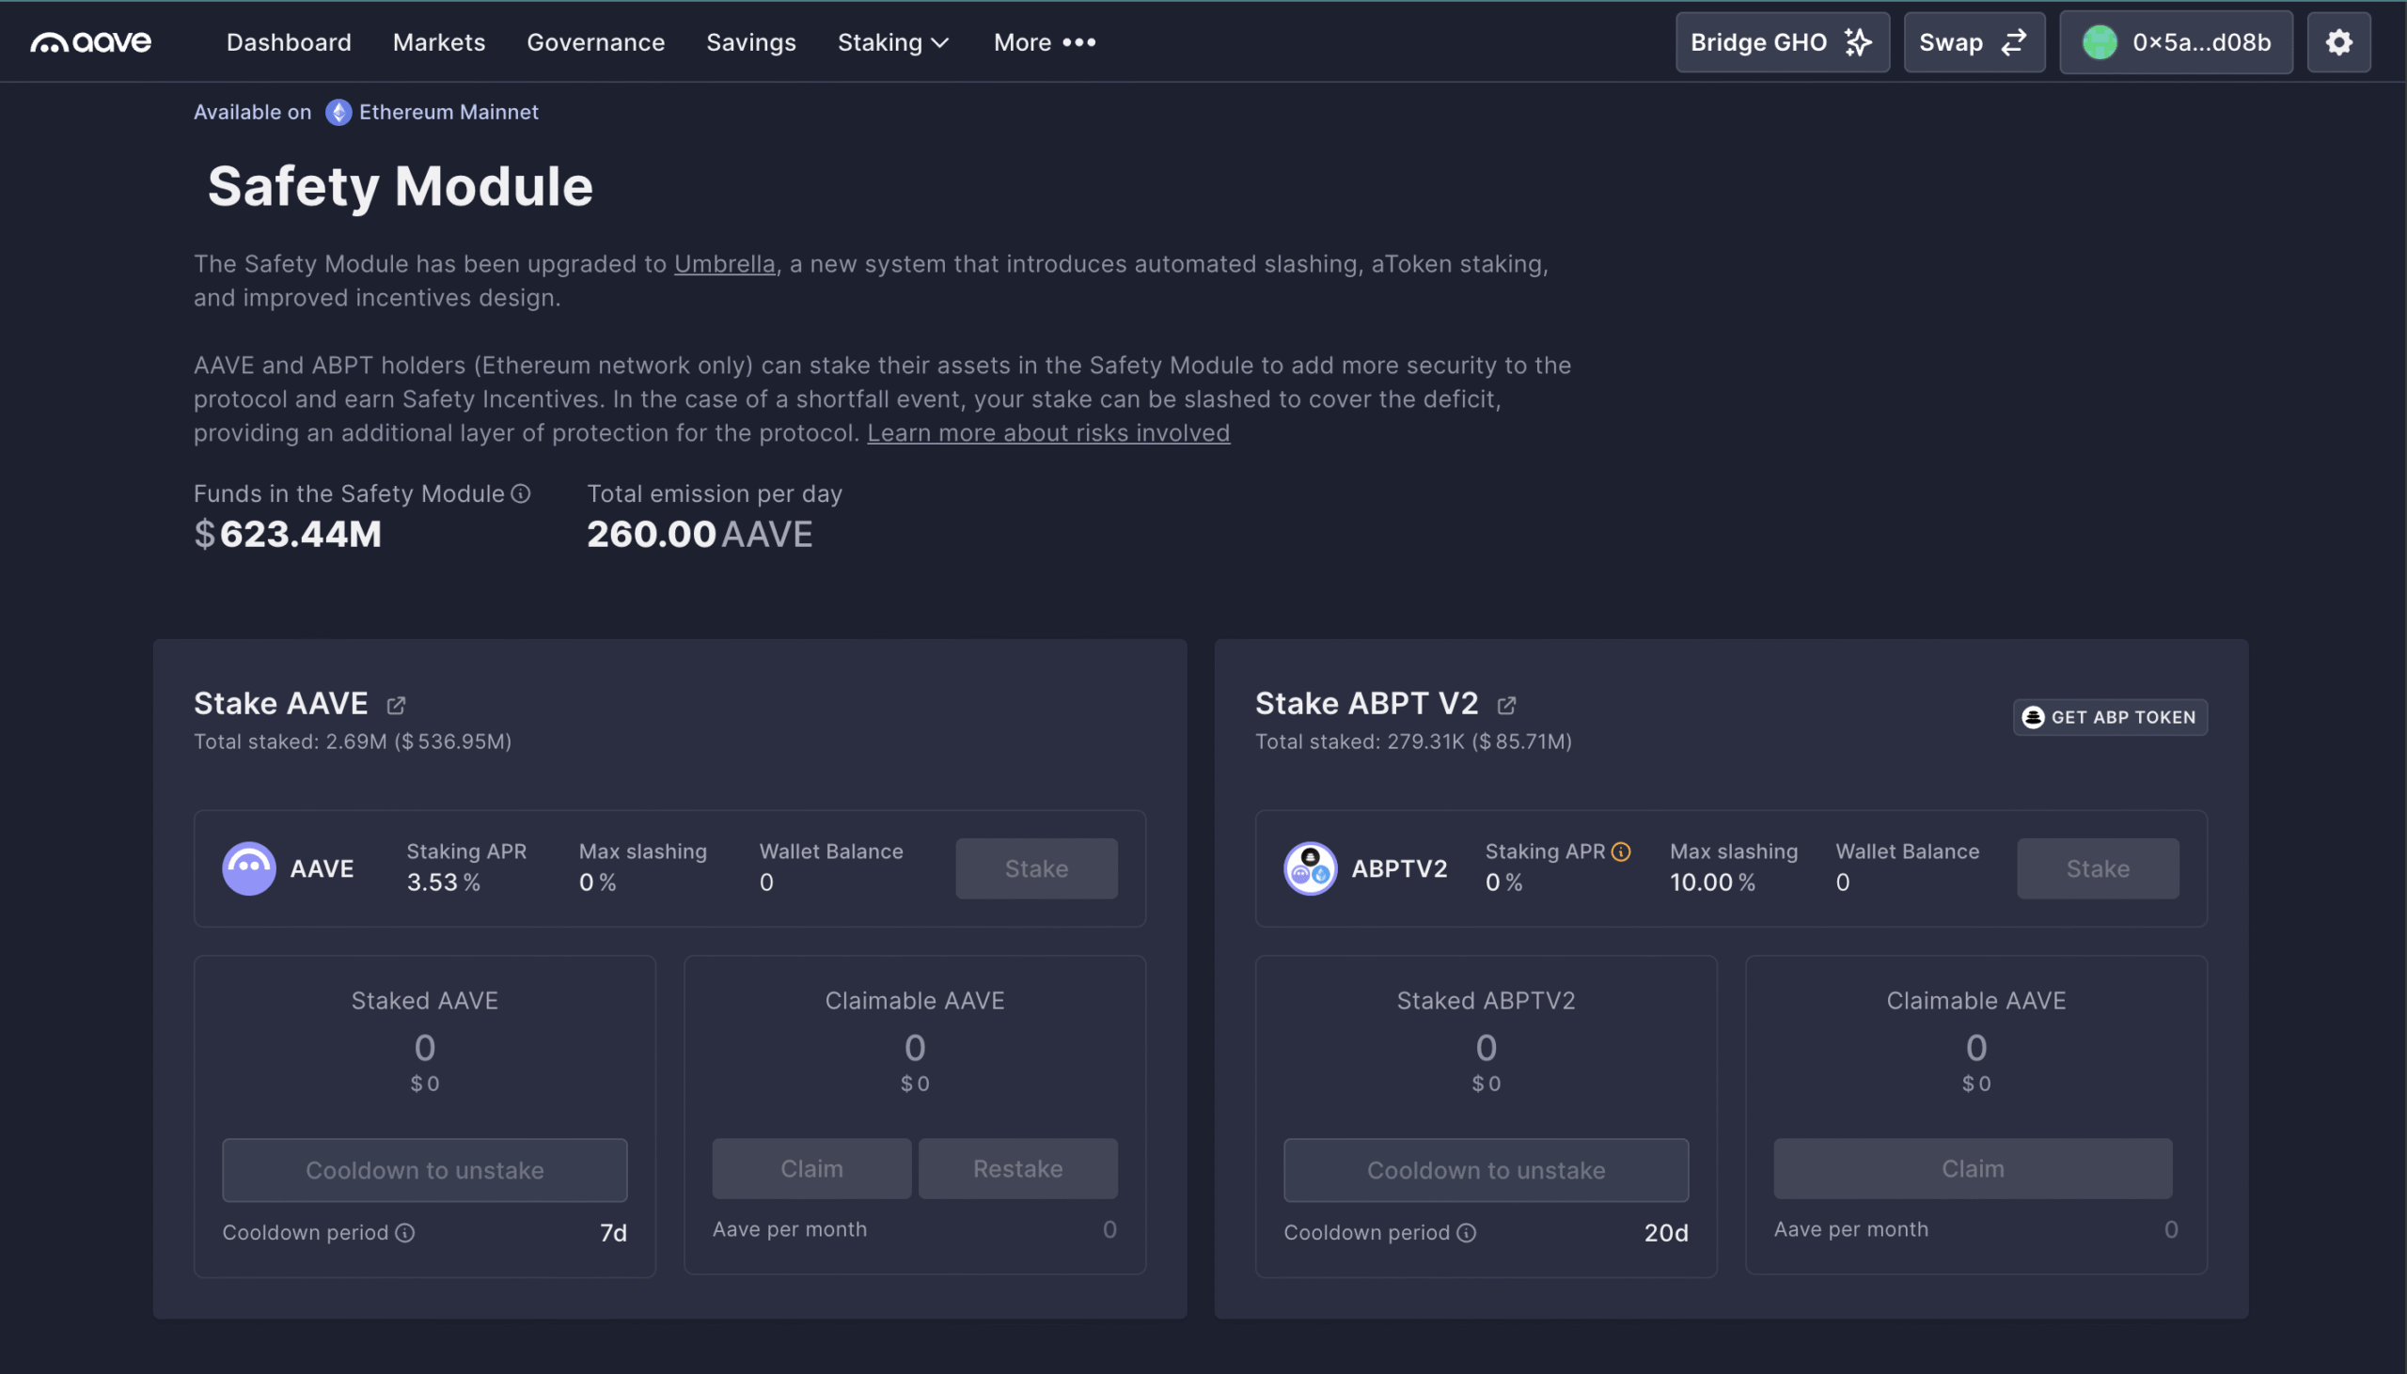Click the Aave logo in header
This screenshot has width=2407, height=1374.
90,42
